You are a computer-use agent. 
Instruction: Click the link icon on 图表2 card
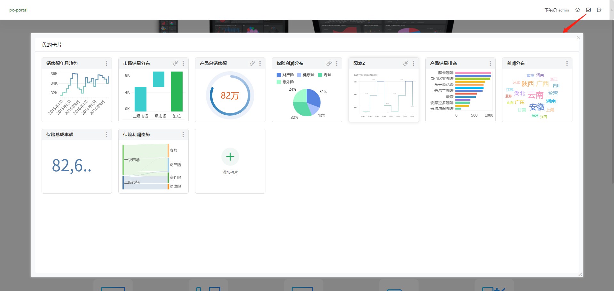[x=406, y=63]
